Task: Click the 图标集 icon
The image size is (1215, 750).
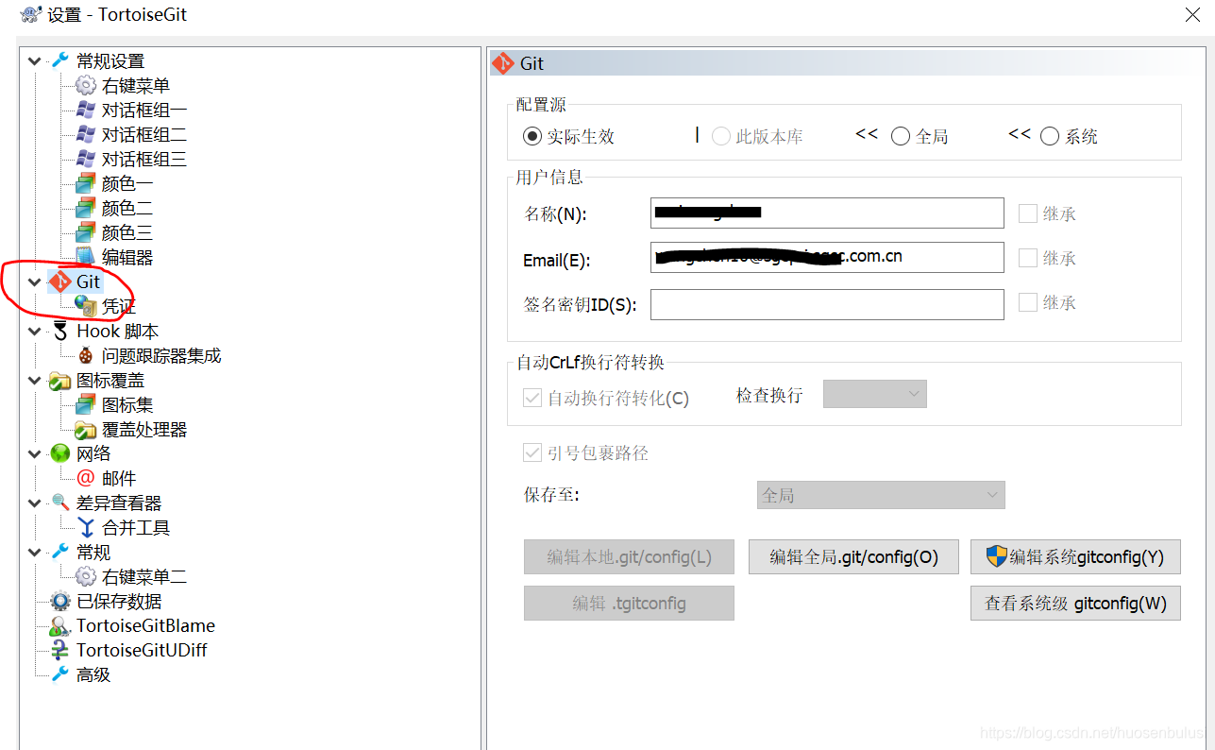Action: click(x=86, y=405)
